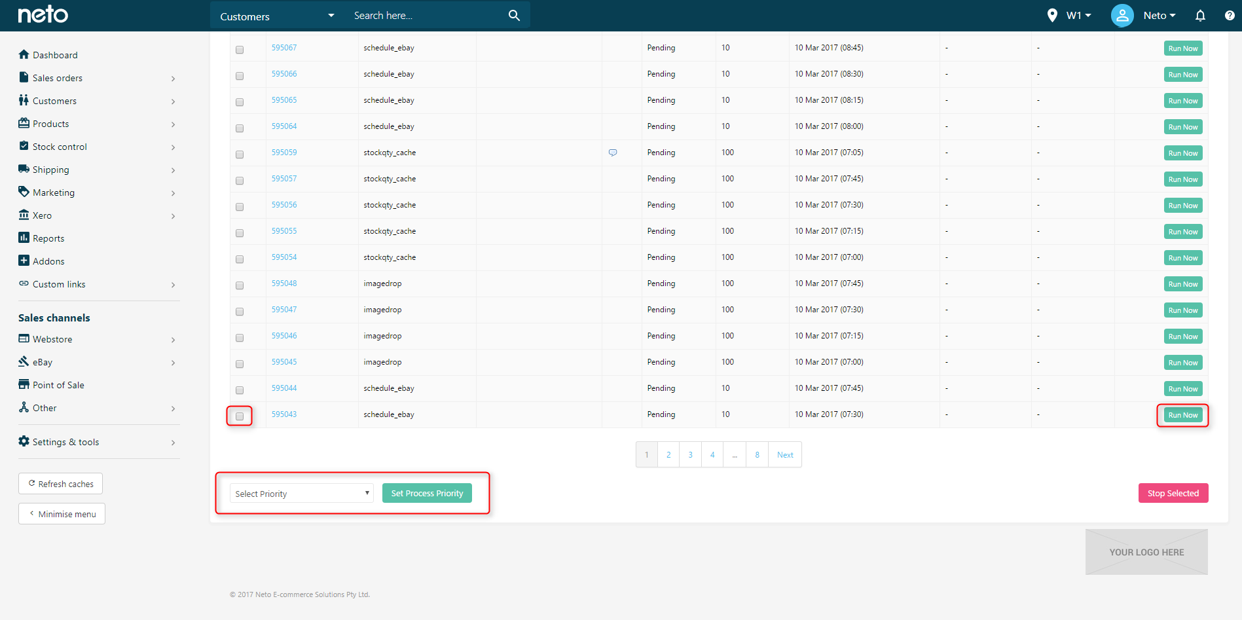Expand the Webstore menu chevron
Image resolution: width=1242 pixels, height=620 pixels.
point(173,340)
